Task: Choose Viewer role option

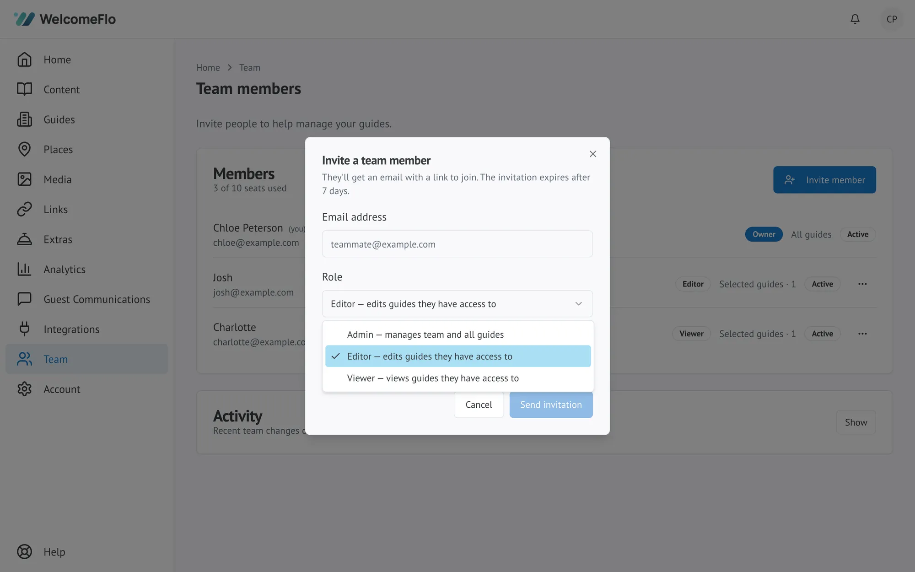Action: click(458, 378)
